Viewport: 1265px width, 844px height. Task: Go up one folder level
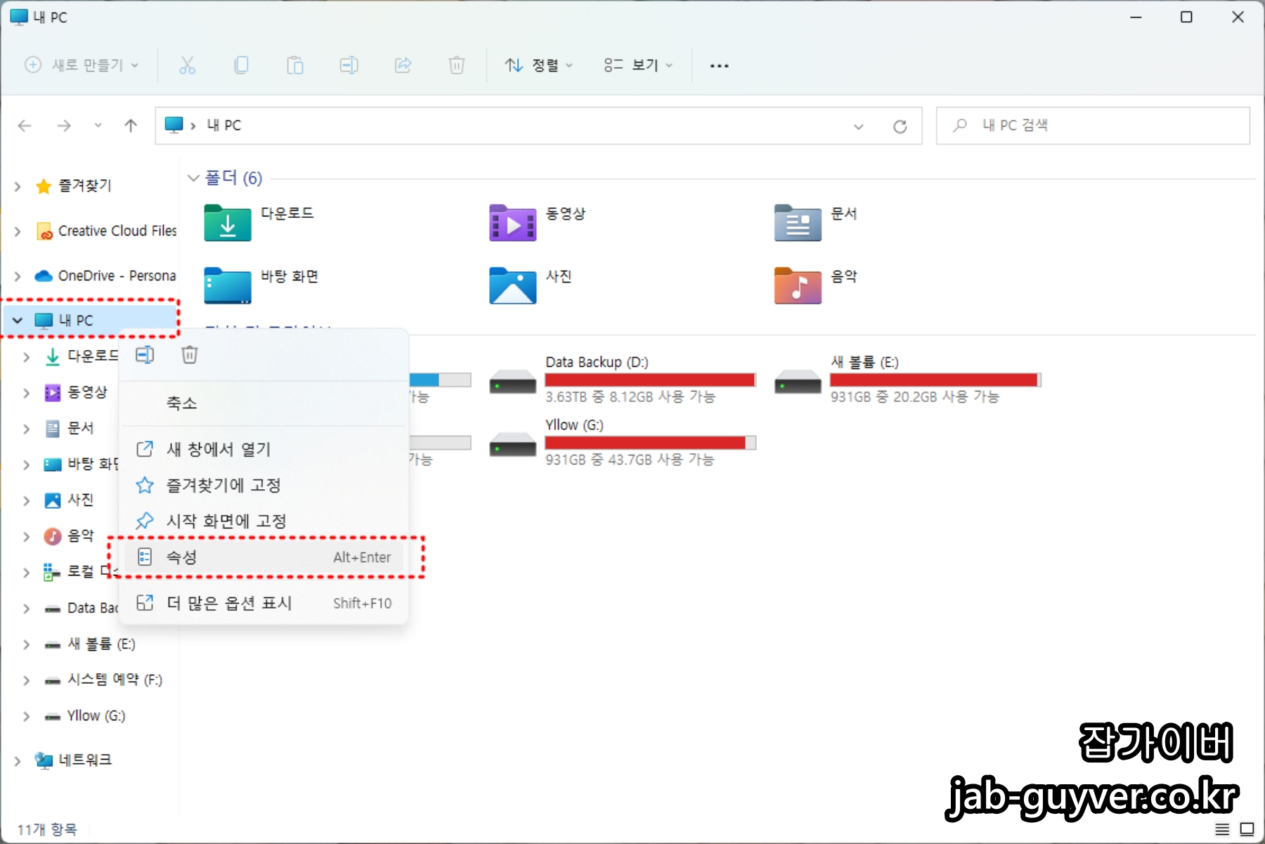point(131,126)
